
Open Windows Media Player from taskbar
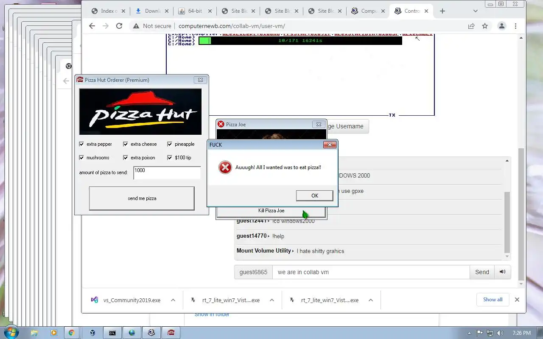[54, 333]
